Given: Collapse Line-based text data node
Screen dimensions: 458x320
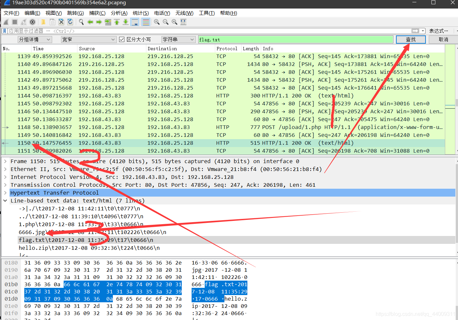Looking at the screenshot, I should coord(6,201).
